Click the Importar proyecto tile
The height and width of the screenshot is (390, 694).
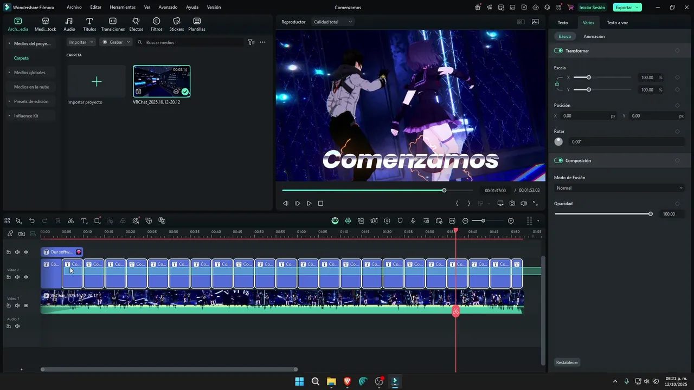(97, 81)
